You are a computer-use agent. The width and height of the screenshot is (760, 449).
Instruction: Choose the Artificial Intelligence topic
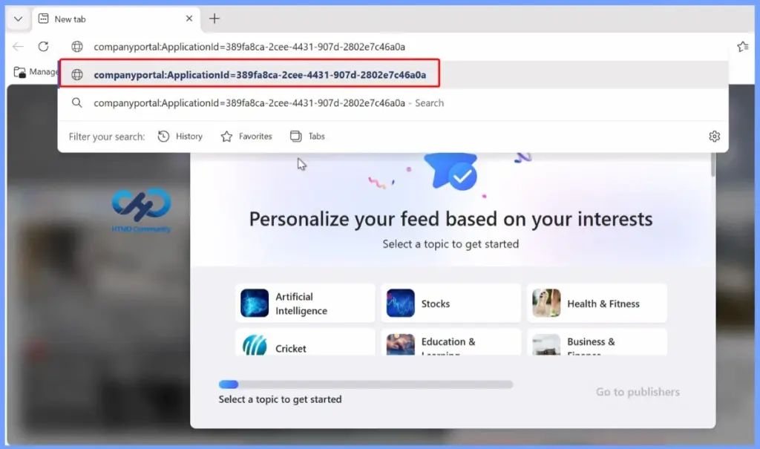point(305,304)
